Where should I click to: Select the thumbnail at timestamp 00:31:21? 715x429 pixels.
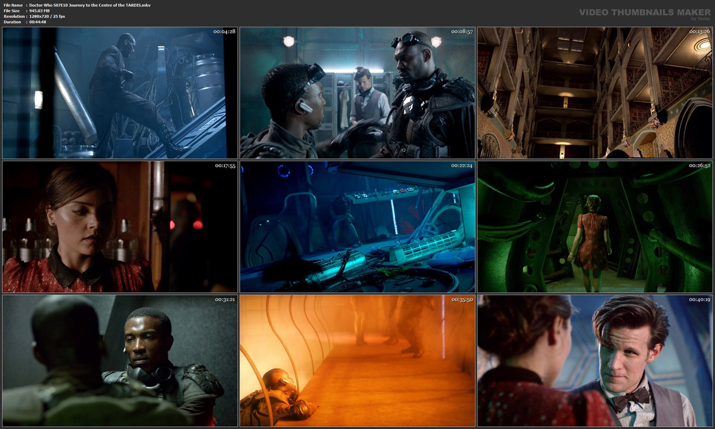click(x=120, y=360)
